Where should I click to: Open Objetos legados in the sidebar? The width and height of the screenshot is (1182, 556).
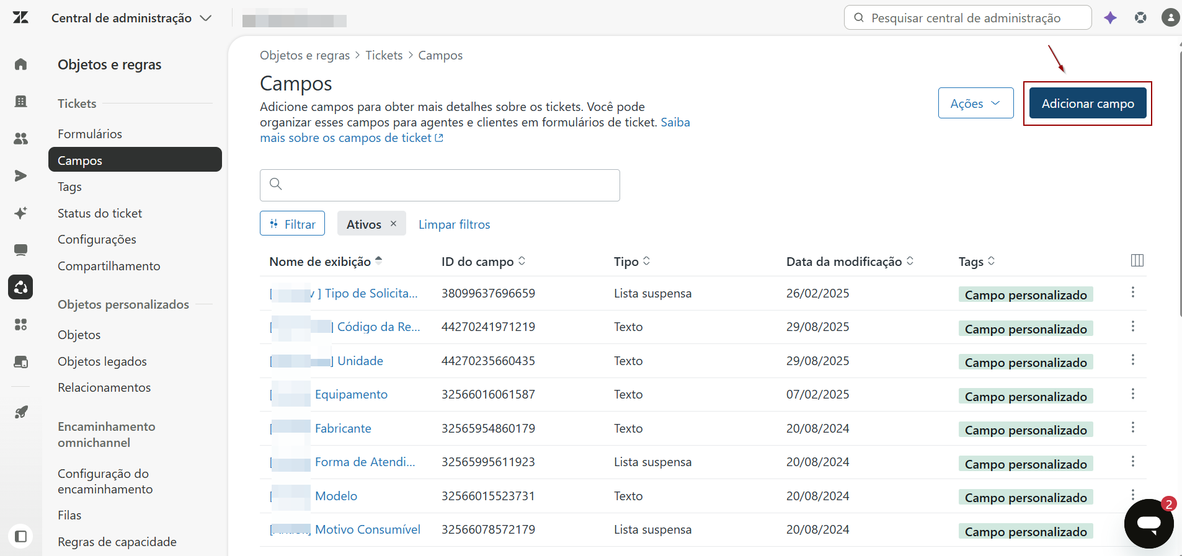pos(102,361)
